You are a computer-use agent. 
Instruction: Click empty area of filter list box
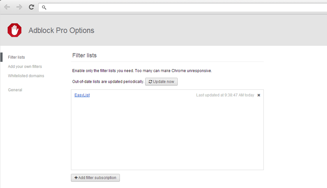click(167, 134)
